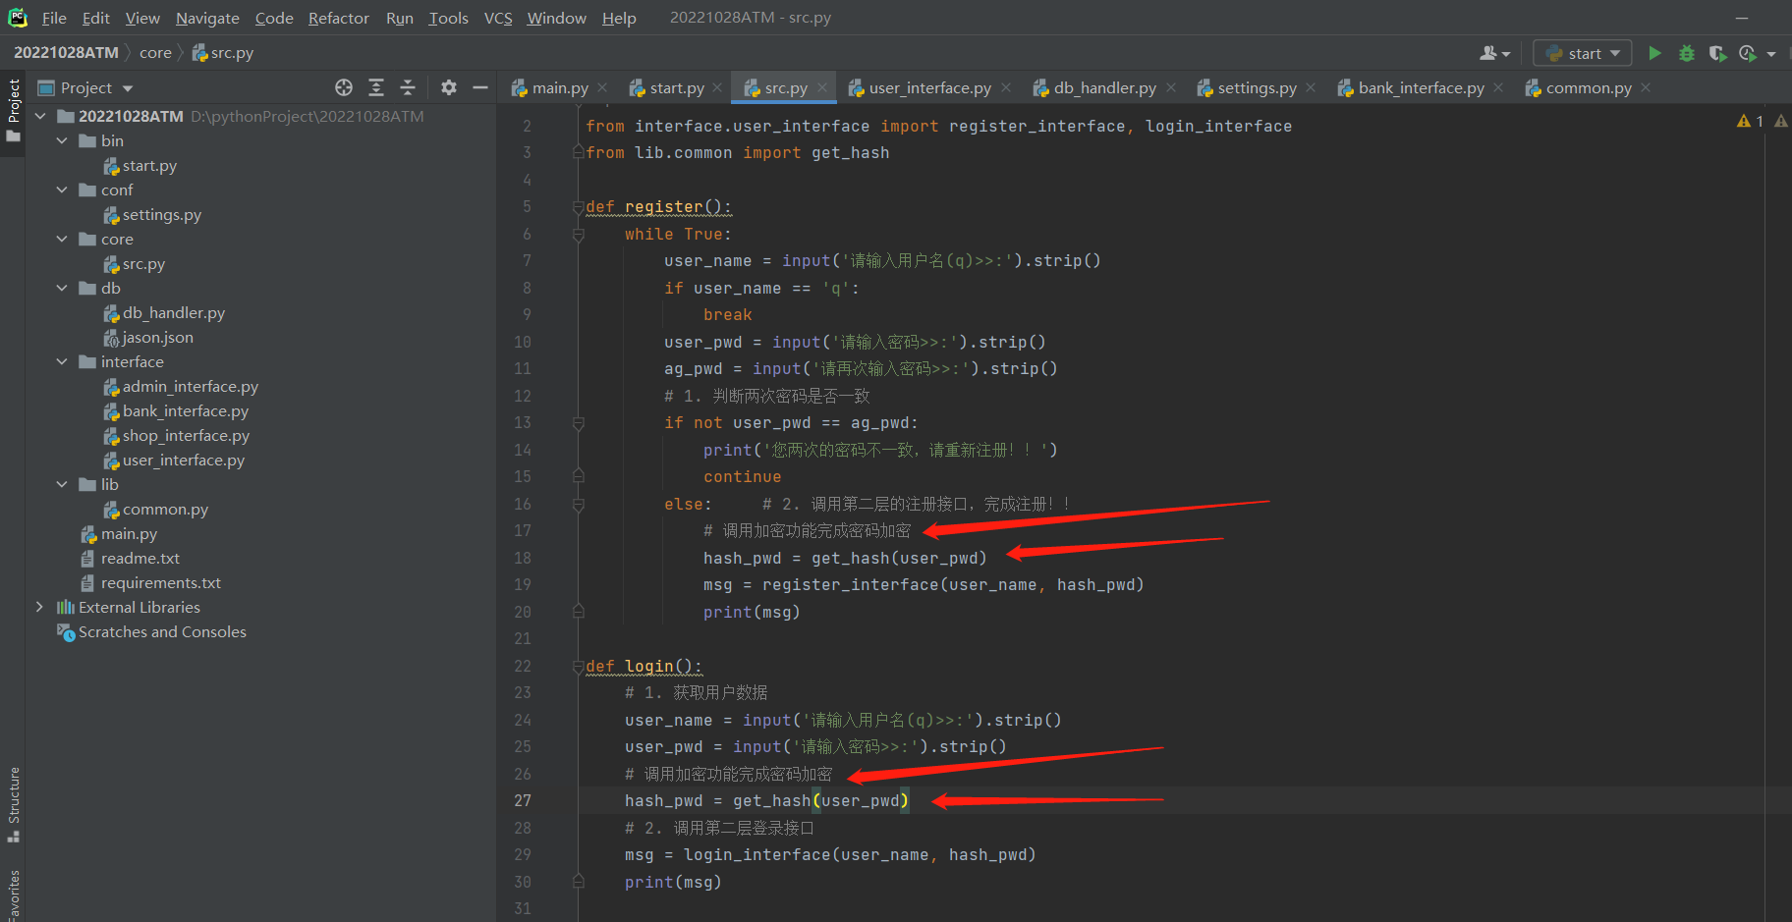
Task: Open Project panel settings gear
Action: click(449, 87)
